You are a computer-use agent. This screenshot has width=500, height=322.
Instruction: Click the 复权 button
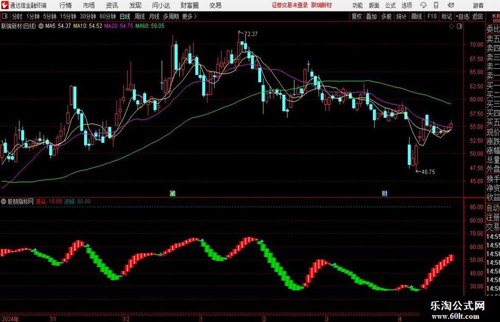tap(357, 16)
